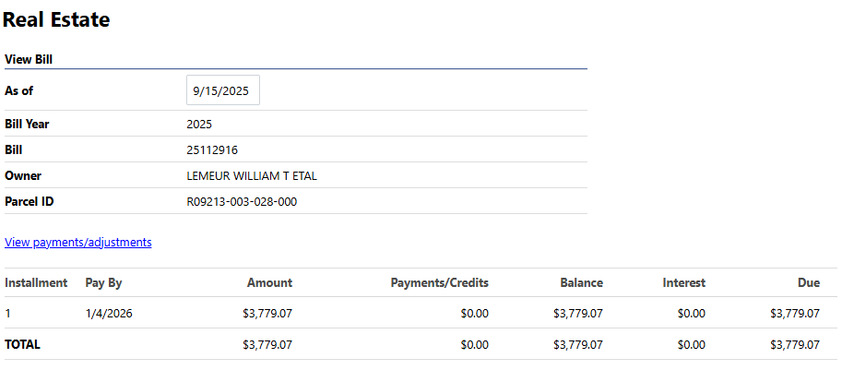Select the pay-by date 1/4/2026
This screenshot has width=842, height=370.
tap(109, 314)
